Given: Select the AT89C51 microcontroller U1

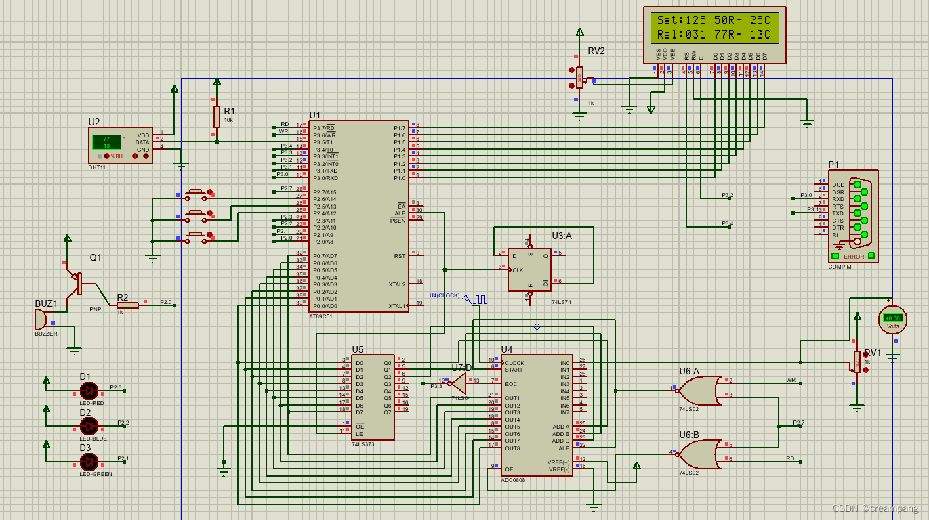Looking at the screenshot, I should click(x=358, y=216).
